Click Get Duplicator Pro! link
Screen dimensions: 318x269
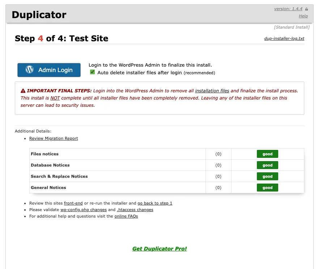(x=160, y=249)
